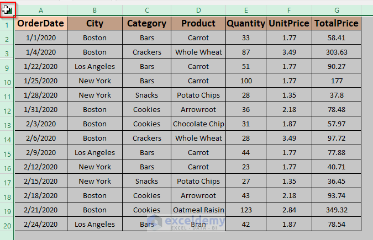The width and height of the screenshot is (373, 240).
Task: Click the City header cell
Action: pos(94,23)
